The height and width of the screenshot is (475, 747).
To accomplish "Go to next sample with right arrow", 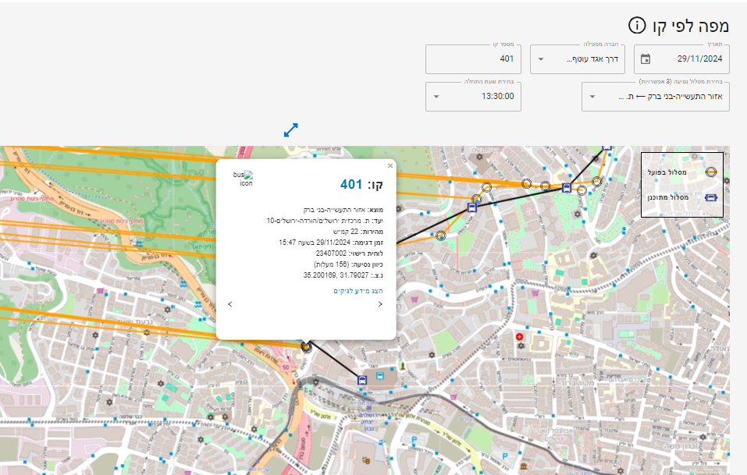I will coord(380,304).
